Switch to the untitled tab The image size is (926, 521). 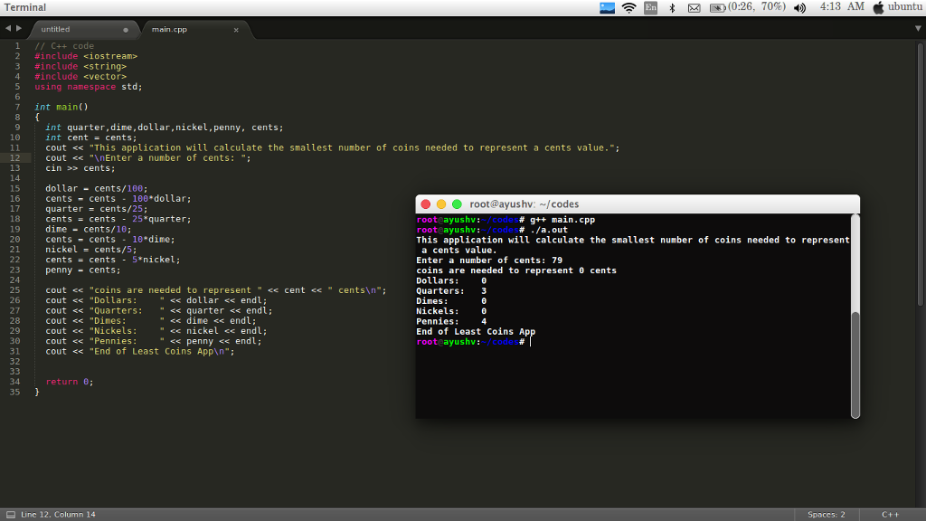(x=83, y=30)
